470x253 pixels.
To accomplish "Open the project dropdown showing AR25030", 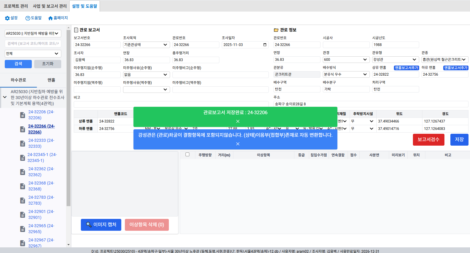I will 33,34.
